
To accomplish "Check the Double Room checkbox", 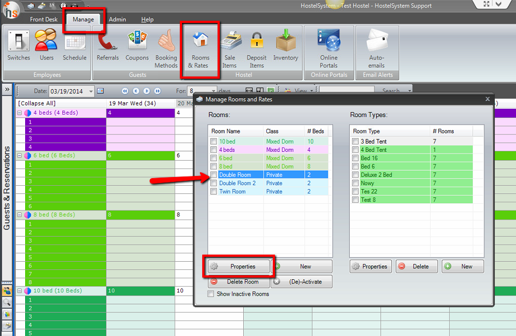I will click(214, 175).
